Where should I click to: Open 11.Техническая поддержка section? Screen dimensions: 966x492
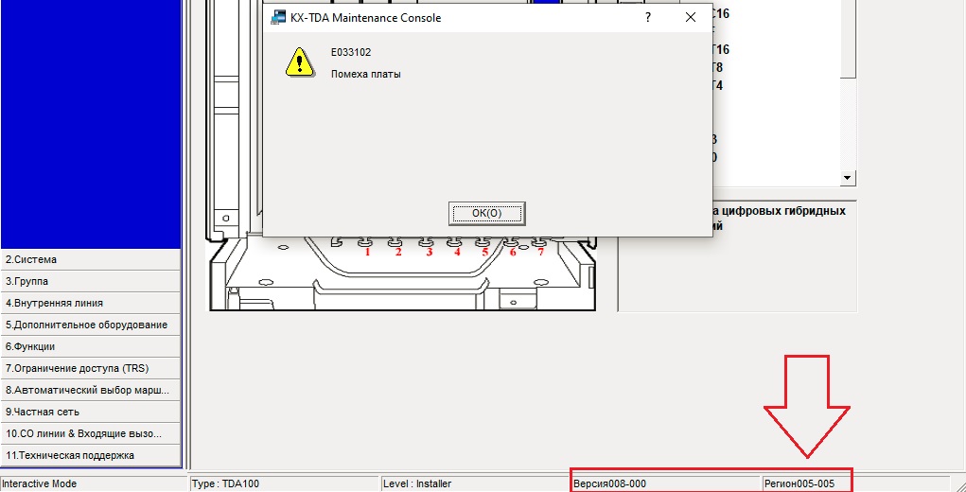click(x=91, y=455)
